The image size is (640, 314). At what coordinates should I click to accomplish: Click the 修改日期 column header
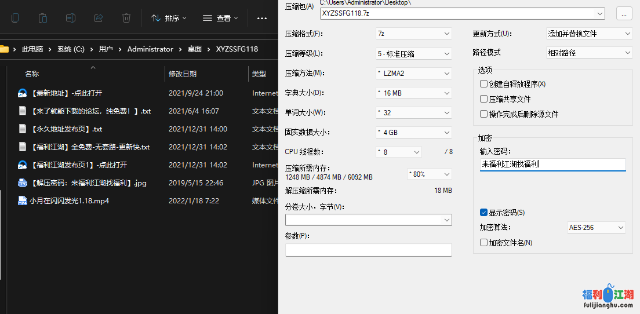pos(183,74)
